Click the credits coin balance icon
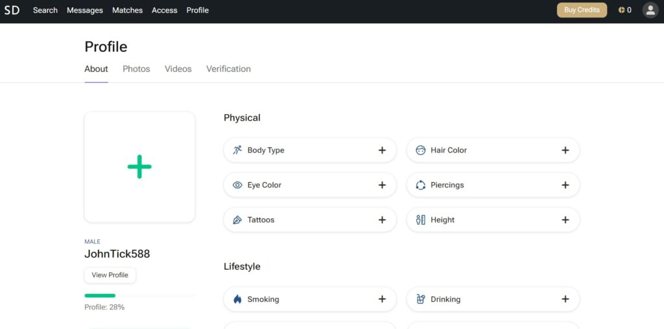 [621, 10]
